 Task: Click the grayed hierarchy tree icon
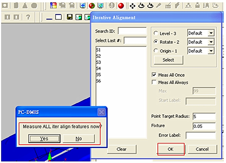point(188,6)
